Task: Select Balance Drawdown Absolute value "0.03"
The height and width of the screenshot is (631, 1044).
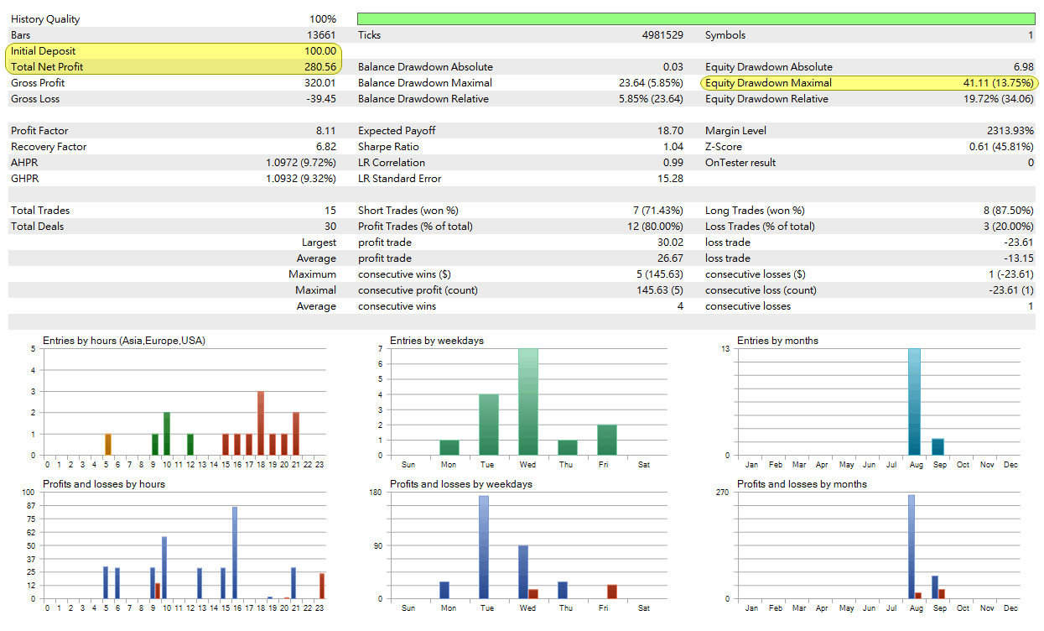Action: (x=673, y=67)
